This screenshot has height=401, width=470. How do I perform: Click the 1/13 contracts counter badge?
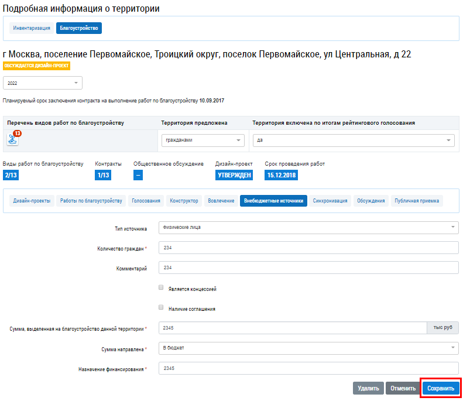103,175
